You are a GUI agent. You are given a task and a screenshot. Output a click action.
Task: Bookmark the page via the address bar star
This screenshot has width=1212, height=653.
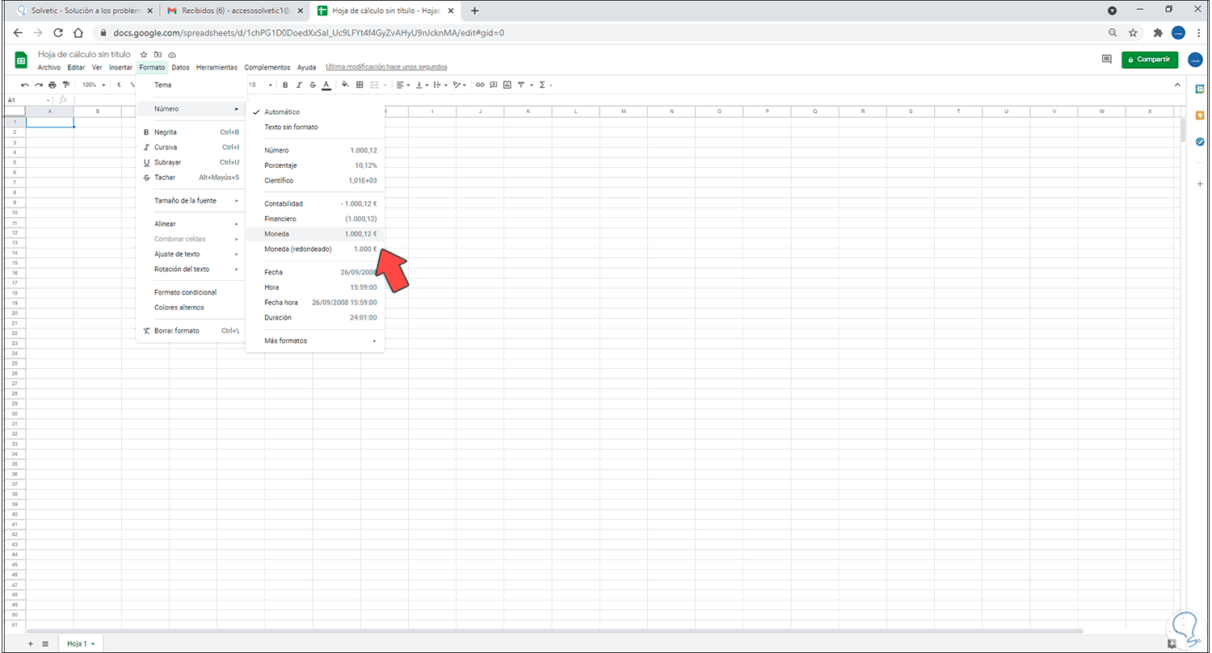(1134, 33)
